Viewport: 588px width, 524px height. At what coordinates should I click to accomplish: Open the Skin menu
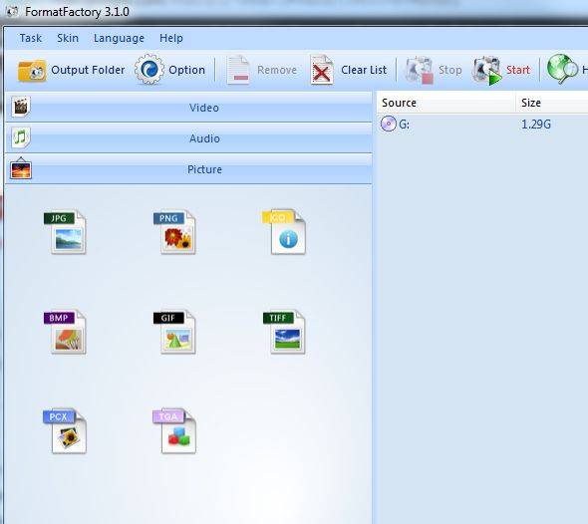[x=68, y=38]
